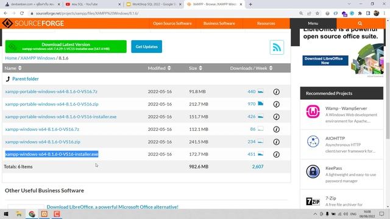
Task: Open the notification center icon
Action: coord(382,214)
